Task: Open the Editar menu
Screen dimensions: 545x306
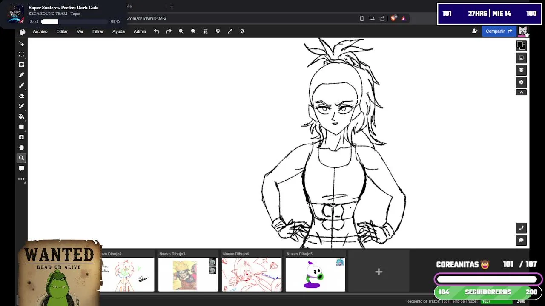Action: (x=62, y=31)
